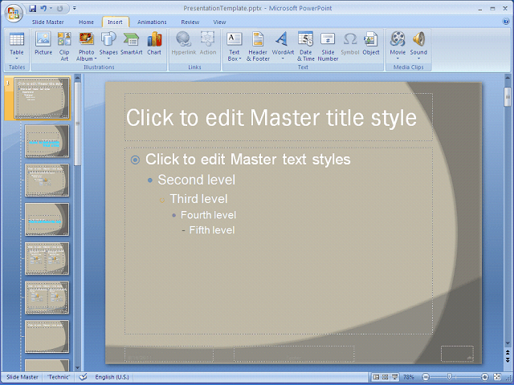This screenshot has height=385, width=514.
Task: Click the Hyperlink button
Action: click(184, 43)
